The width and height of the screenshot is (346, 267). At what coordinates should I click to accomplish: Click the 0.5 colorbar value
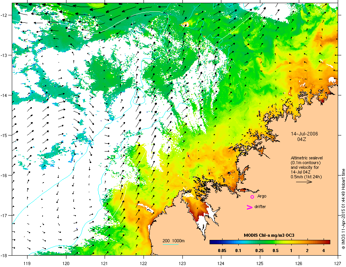click(276, 251)
